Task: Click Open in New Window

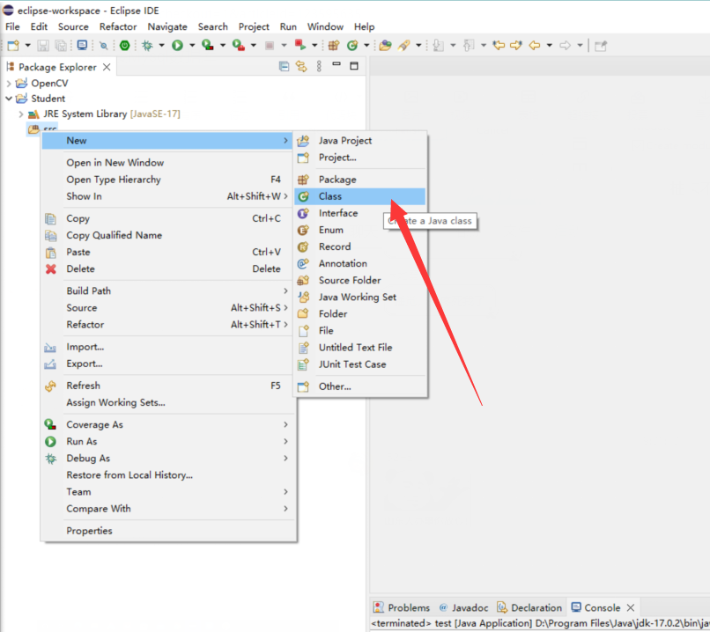Action: pos(167,163)
